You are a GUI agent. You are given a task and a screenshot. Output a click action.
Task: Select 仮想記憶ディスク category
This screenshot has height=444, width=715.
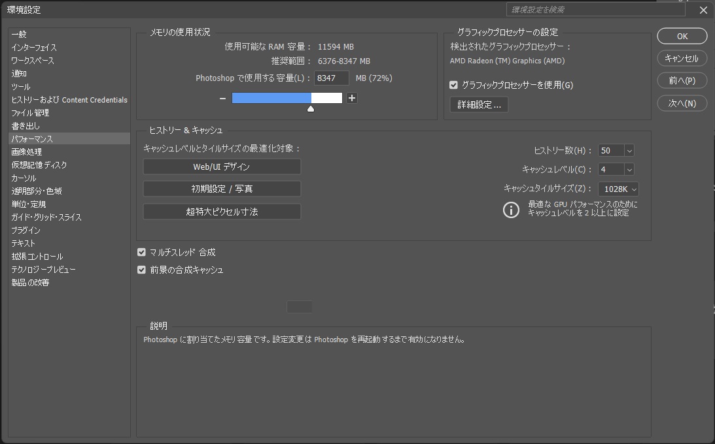point(69,165)
